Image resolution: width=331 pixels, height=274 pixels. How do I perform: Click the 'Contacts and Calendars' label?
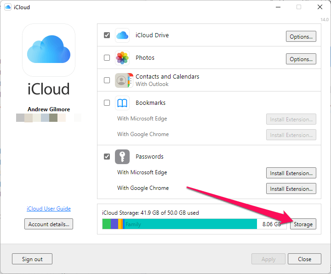(x=167, y=76)
